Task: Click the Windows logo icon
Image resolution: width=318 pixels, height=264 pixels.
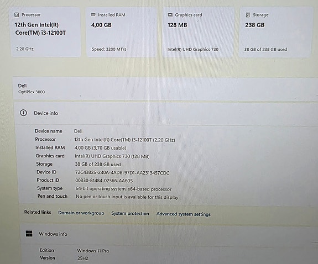Action: 29,234
